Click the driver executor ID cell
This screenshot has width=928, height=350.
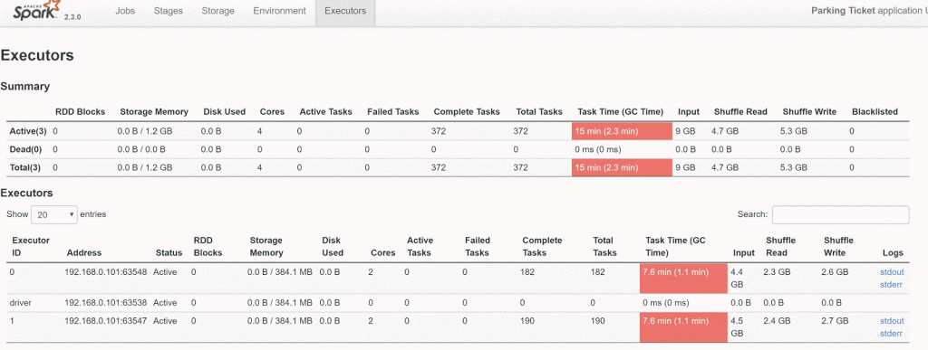(x=21, y=303)
